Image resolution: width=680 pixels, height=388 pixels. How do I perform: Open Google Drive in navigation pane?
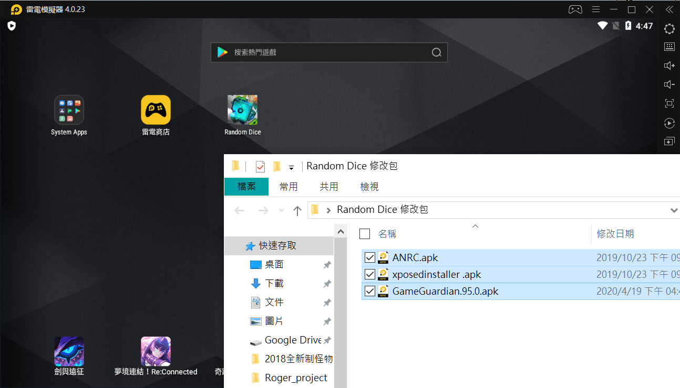point(293,340)
